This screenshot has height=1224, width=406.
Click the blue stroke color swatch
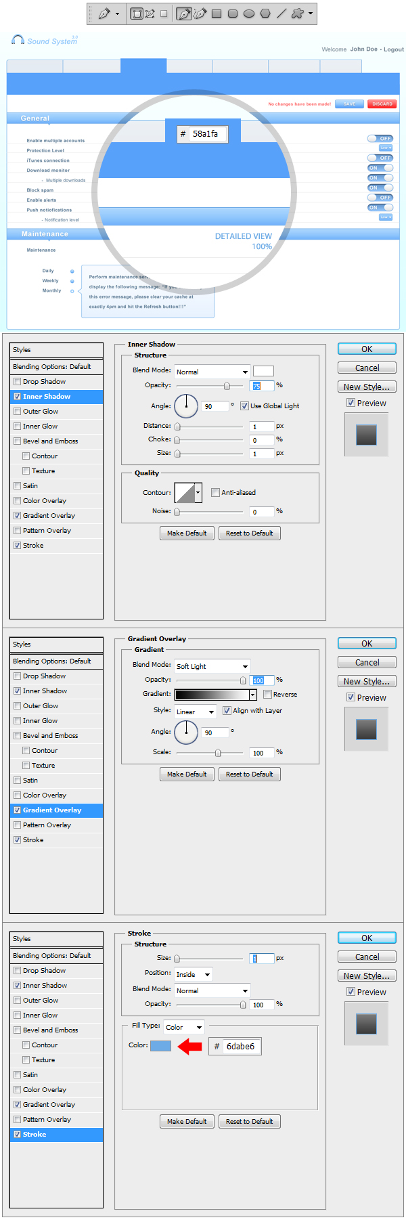(x=160, y=1046)
